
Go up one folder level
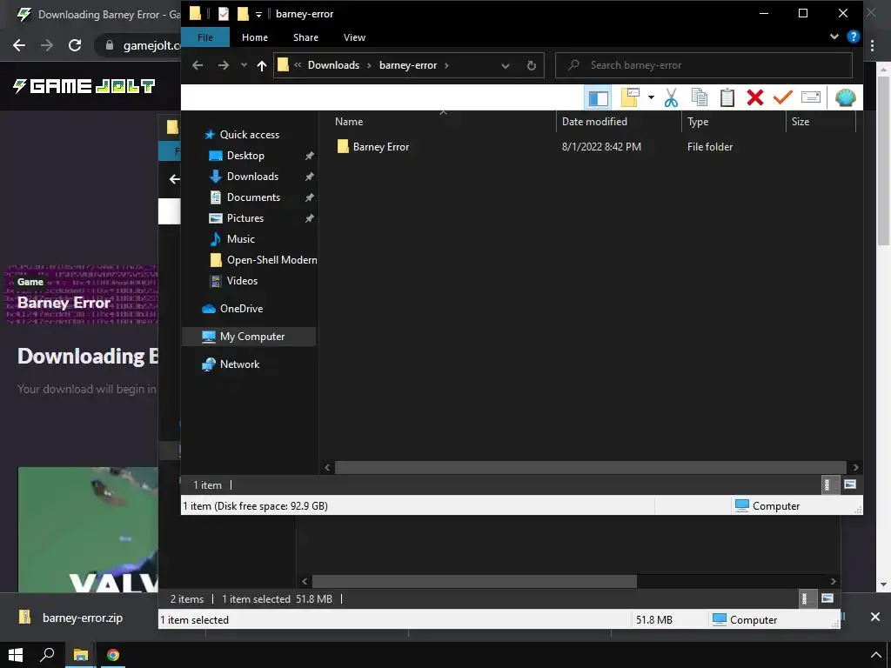[261, 65]
